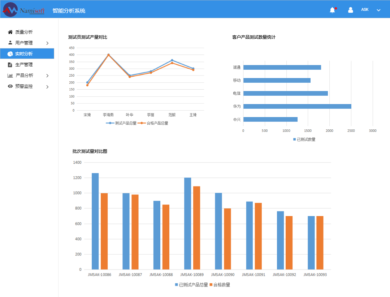This screenshot has height=297, width=390.
Task: Select the 生产管理 menu item
Action: (x=24, y=65)
